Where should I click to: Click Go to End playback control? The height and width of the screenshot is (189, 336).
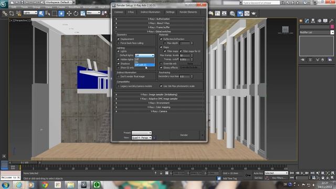(312, 173)
